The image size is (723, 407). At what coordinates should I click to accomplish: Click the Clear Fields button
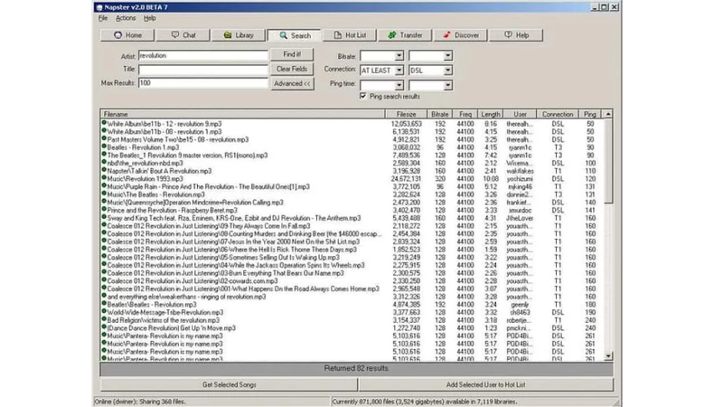[292, 69]
